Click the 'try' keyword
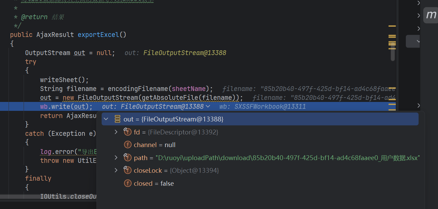 click(30, 62)
